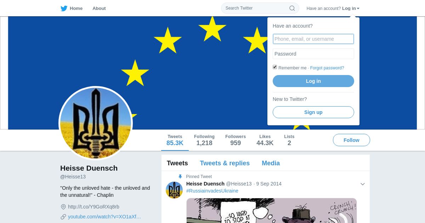The image size is (425, 223).
Task: Click the location pin icon in profile
Action: pyautogui.click(x=63, y=207)
